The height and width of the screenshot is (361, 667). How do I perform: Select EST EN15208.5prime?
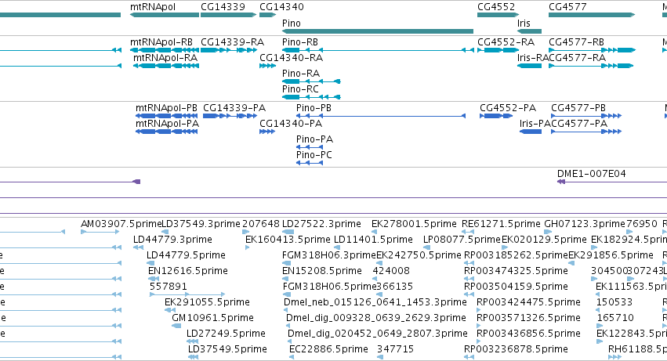(322, 271)
